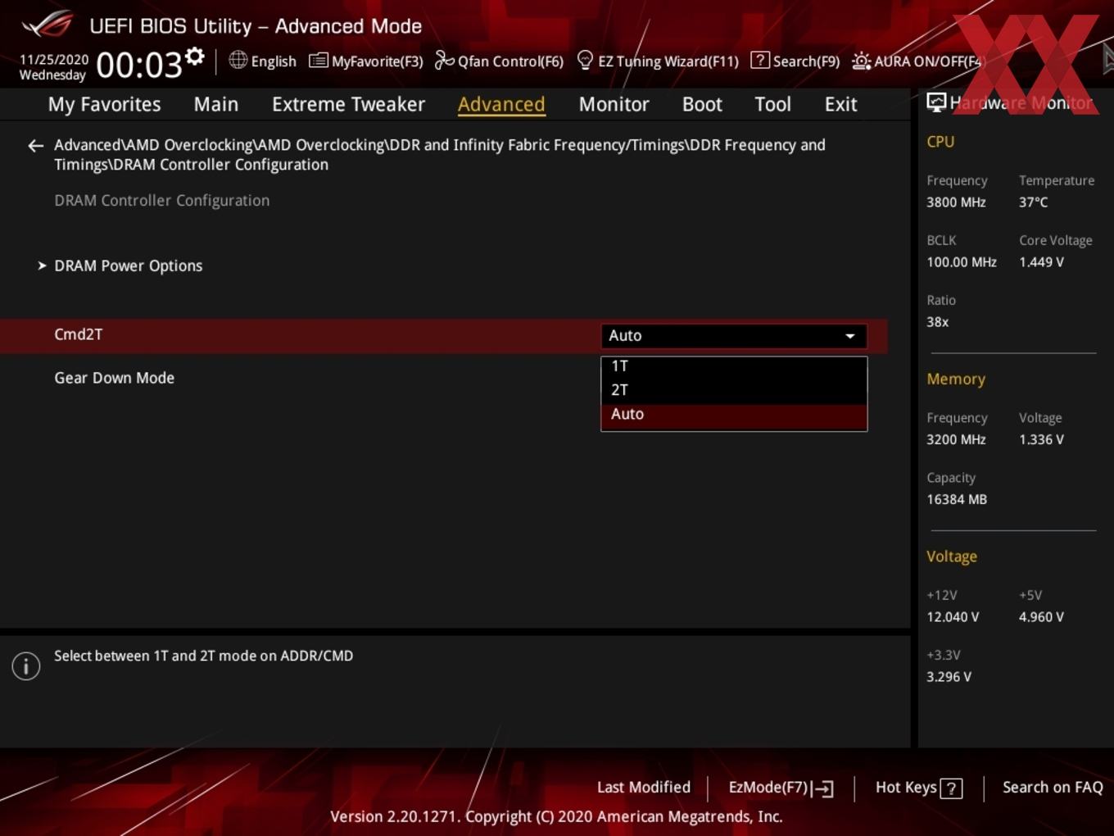Select Auto in the dropdown list
Image resolution: width=1114 pixels, height=836 pixels.
(x=734, y=415)
